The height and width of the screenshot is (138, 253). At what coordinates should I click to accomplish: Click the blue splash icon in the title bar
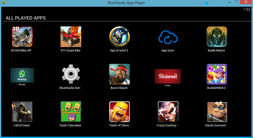pyautogui.click(x=207, y=3)
